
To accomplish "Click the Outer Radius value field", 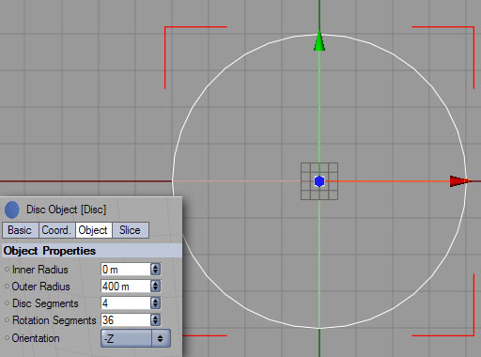I will click(126, 287).
